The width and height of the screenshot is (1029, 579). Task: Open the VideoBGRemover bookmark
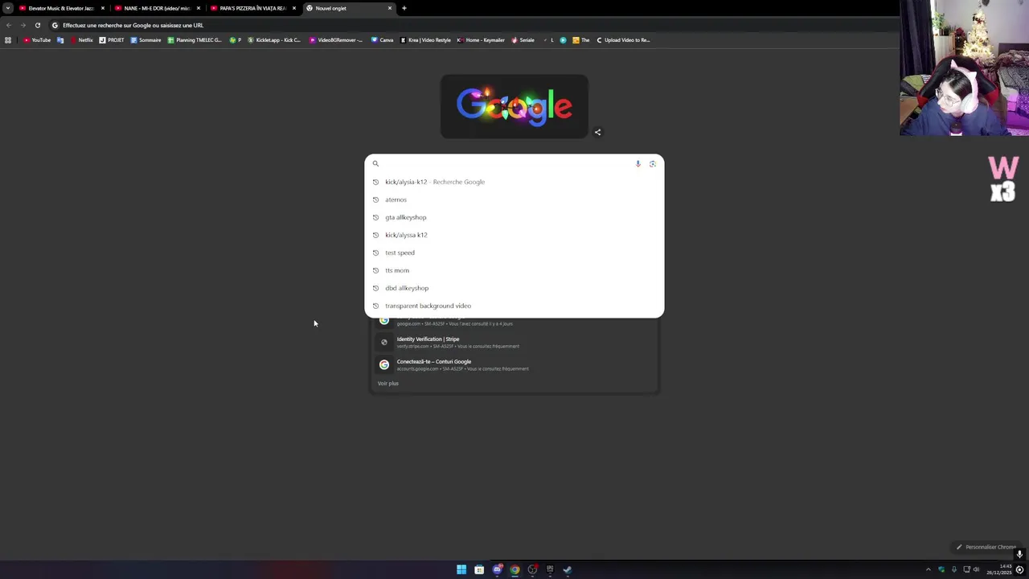pos(336,40)
